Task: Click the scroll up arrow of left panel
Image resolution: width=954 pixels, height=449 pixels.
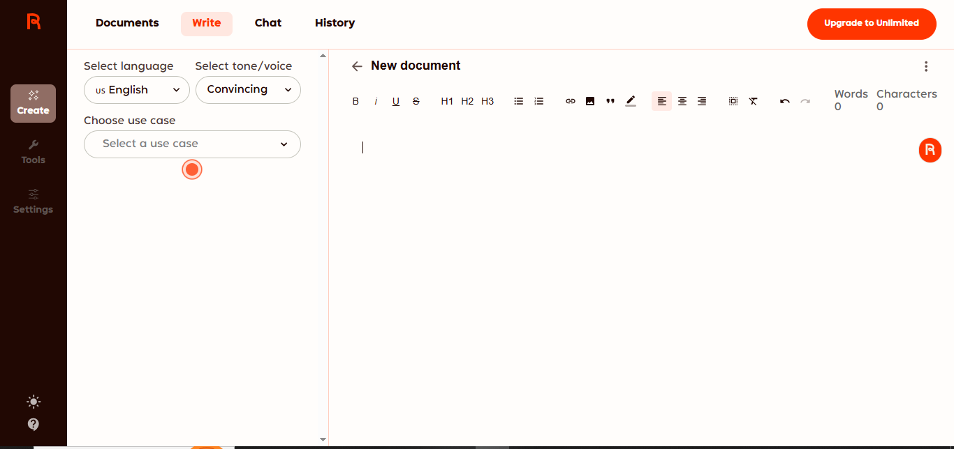Action: 323,55
